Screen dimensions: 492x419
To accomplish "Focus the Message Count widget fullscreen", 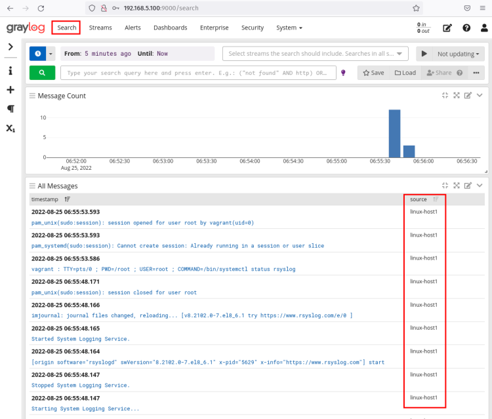I will (457, 95).
